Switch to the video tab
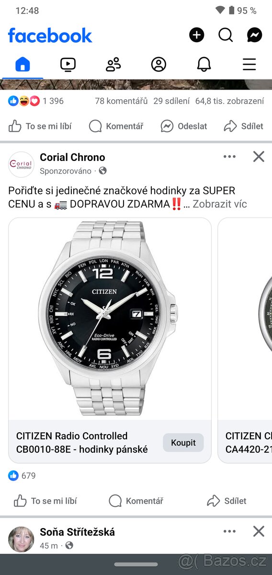Screen dimensions: 272x575 click(x=68, y=64)
